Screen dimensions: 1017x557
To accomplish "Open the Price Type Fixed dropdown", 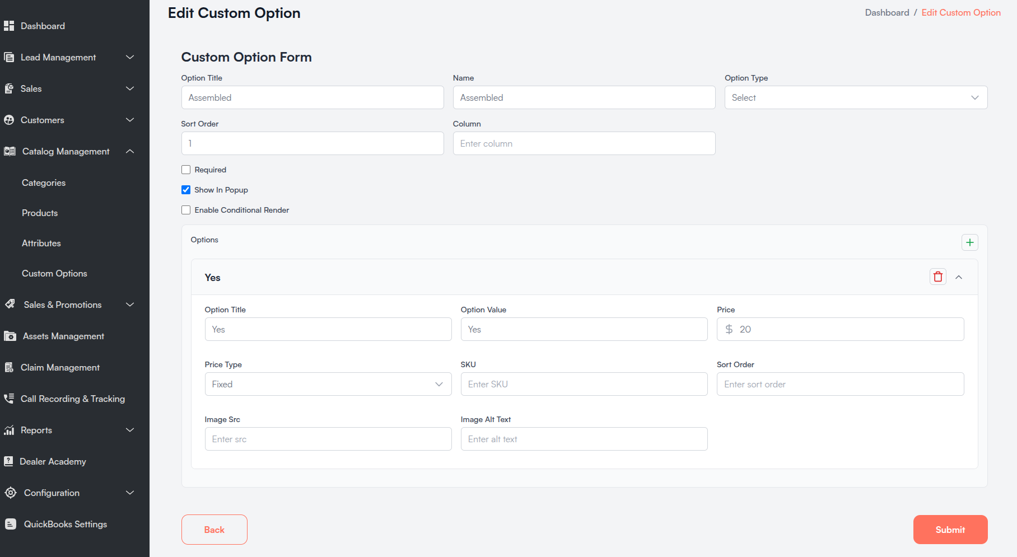I will [x=328, y=384].
